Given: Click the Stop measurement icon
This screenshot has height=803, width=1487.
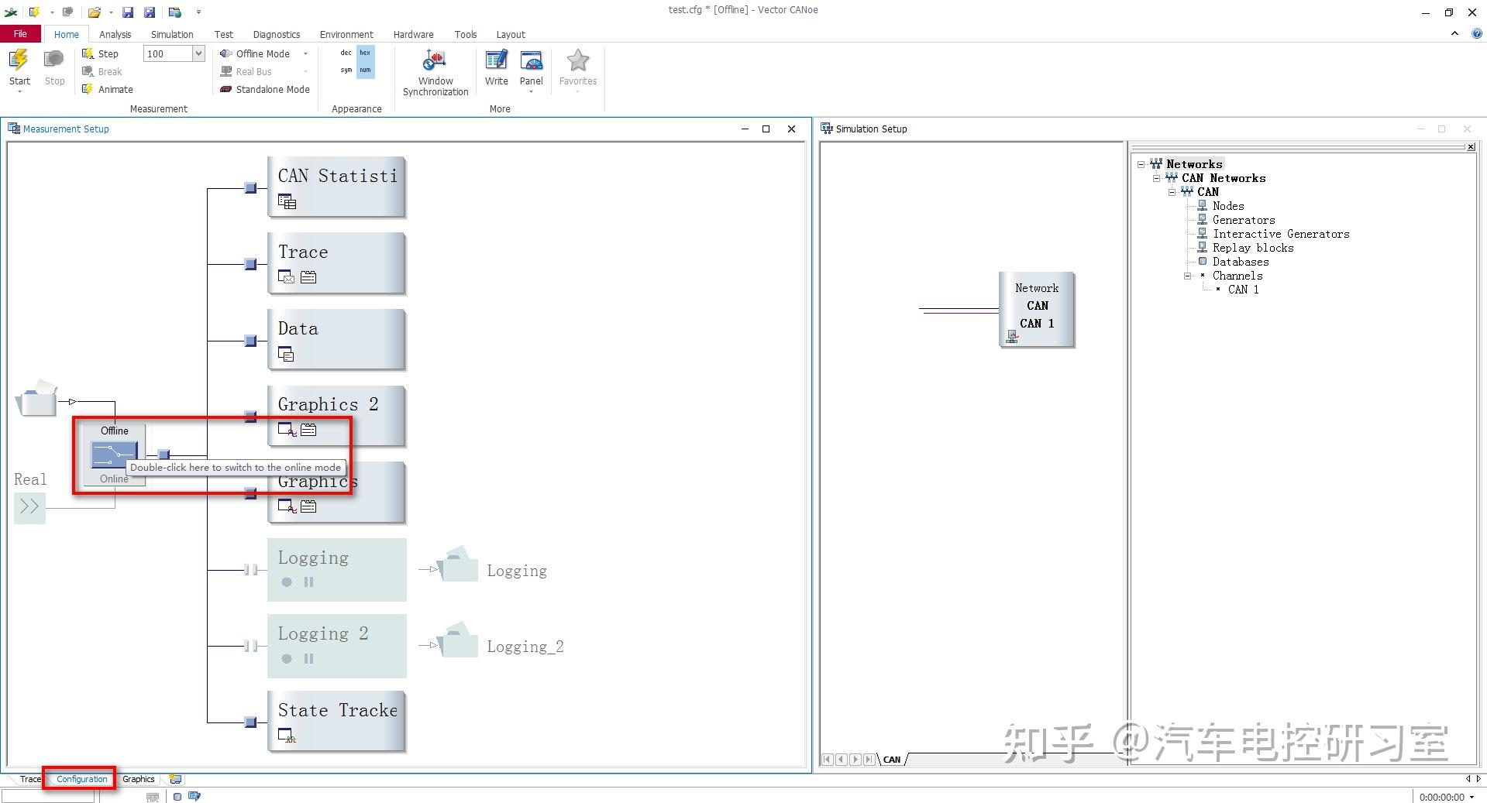Looking at the screenshot, I should coord(54,60).
